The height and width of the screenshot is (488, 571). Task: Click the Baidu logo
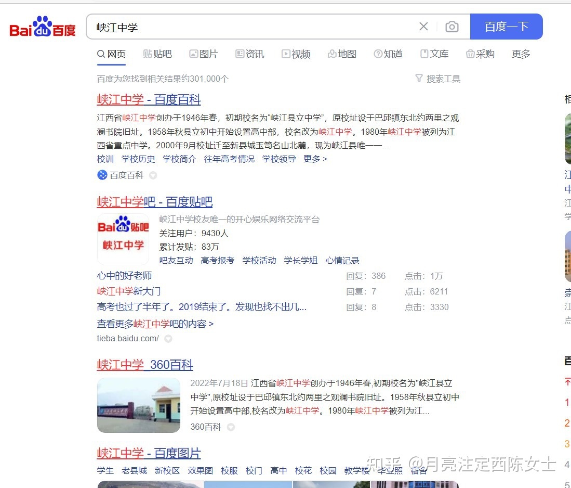coord(42,27)
